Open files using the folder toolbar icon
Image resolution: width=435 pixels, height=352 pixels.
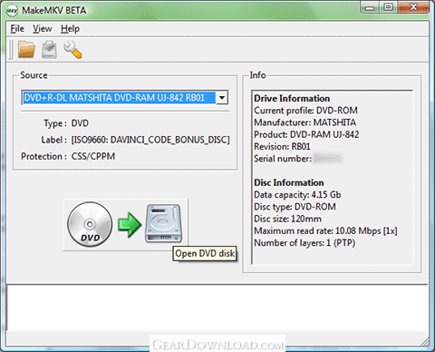click(26, 49)
